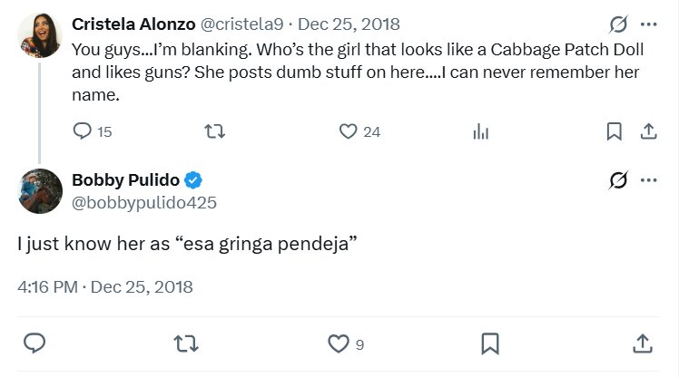Reply to Bobby Pulido's tweet
This screenshot has width=679, height=377.
click(x=35, y=343)
